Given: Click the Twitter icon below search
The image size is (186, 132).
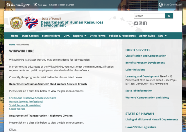Looking at the screenshot, I should click(x=136, y=23).
